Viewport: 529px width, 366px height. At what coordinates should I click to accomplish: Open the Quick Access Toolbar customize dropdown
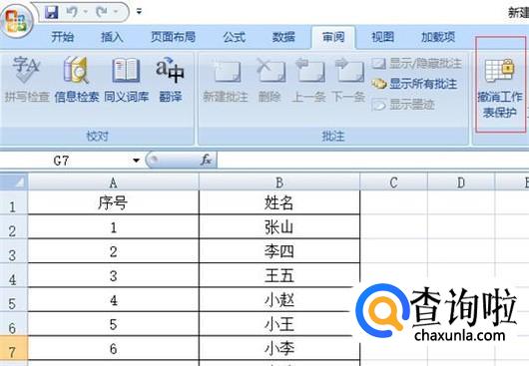pyautogui.click(x=139, y=12)
